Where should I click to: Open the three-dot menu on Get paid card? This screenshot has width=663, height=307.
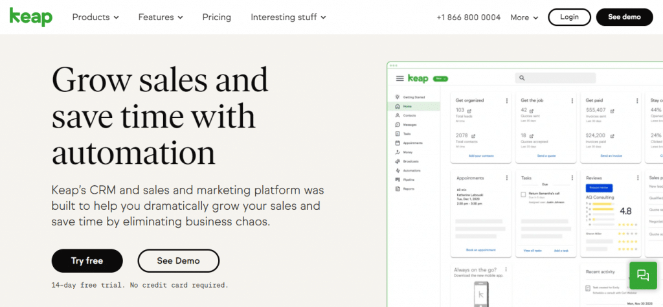(637, 100)
